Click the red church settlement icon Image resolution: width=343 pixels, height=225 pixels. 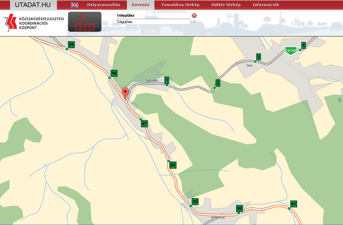[x=85, y=22]
